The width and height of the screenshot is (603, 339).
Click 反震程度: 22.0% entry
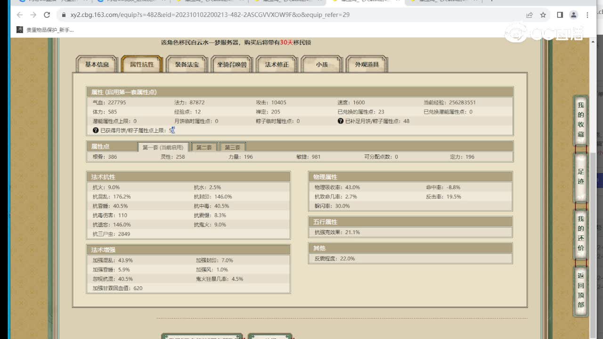(x=334, y=258)
